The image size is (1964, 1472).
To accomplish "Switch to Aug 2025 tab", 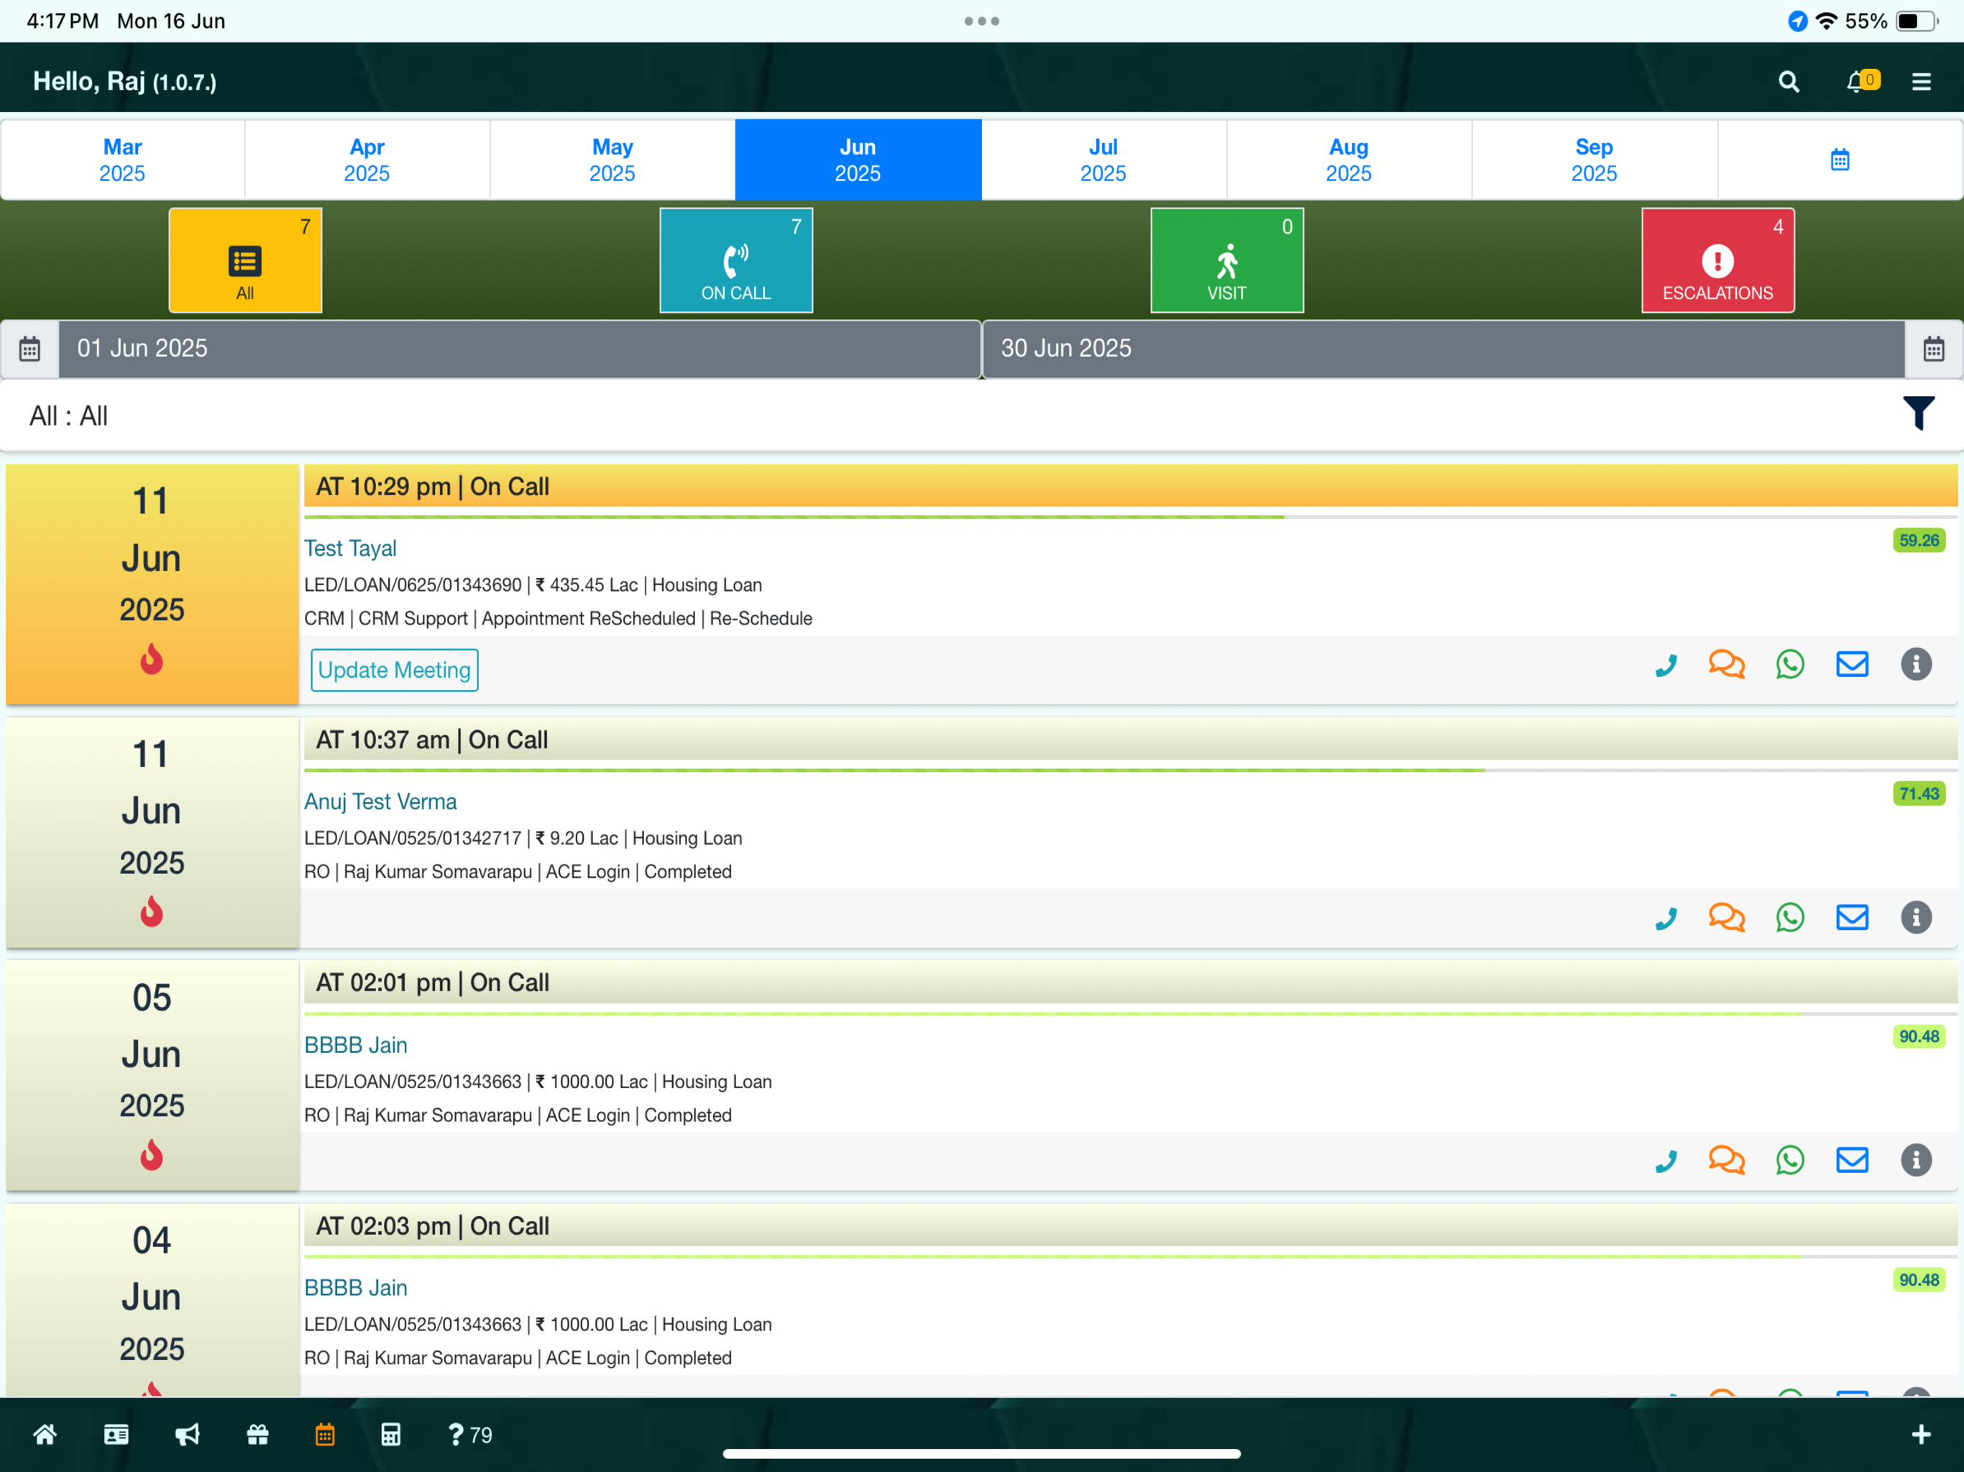I will [1349, 160].
